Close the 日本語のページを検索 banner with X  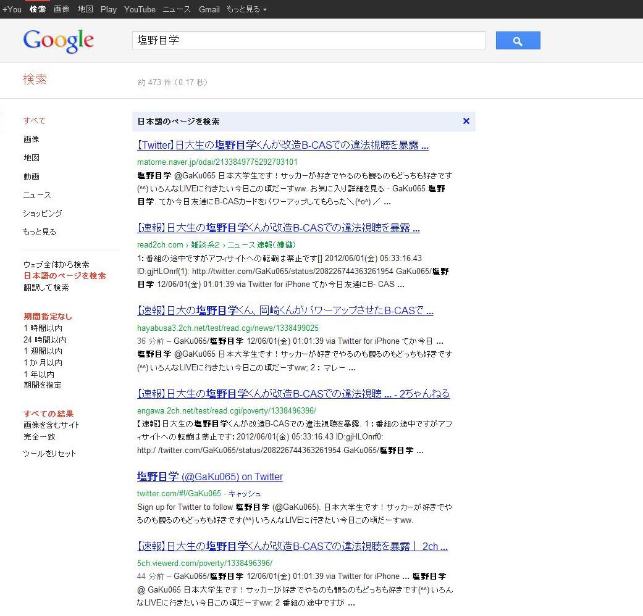[x=466, y=122]
